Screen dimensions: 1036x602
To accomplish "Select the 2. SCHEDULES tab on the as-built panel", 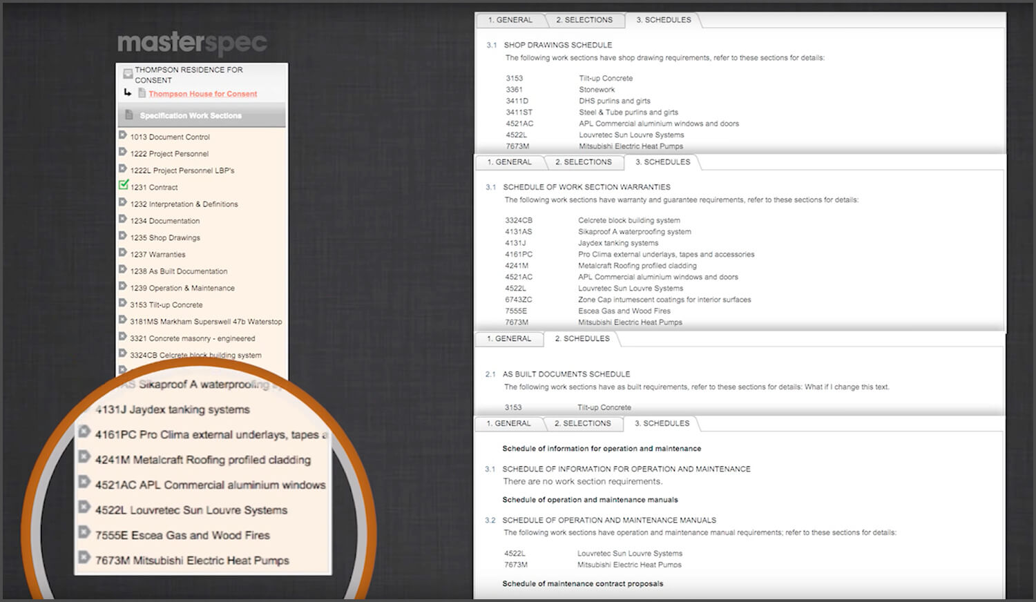I will 582,339.
